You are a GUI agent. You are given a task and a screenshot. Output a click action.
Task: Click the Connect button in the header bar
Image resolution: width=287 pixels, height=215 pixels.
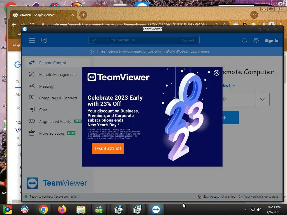point(188,40)
